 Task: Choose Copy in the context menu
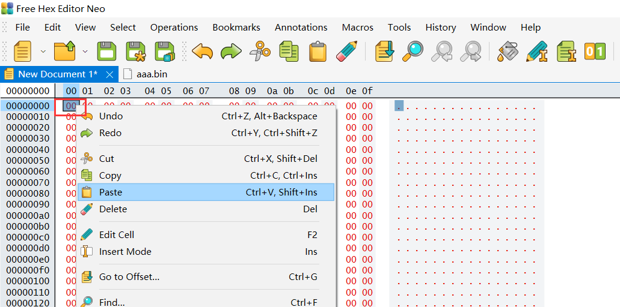click(x=206, y=176)
